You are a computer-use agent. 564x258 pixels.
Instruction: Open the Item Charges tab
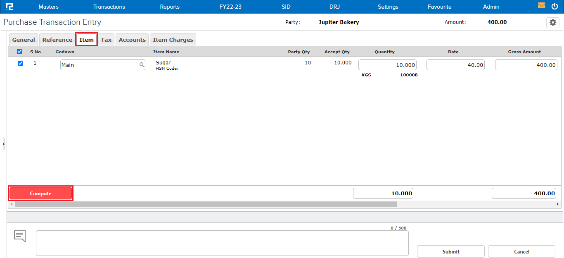(x=173, y=39)
